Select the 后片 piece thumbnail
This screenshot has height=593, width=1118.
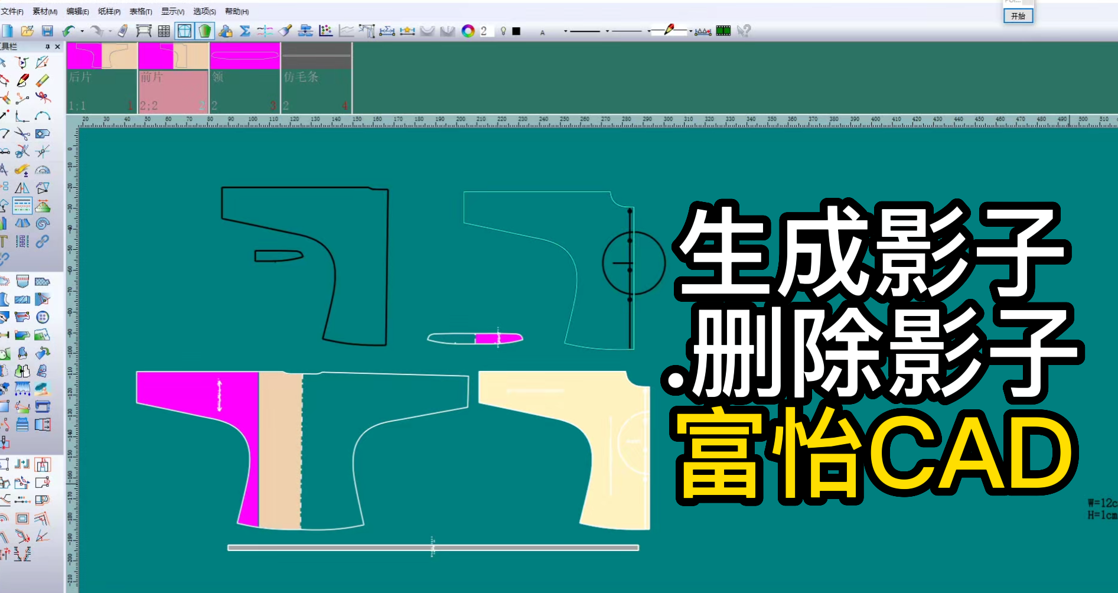click(x=102, y=77)
